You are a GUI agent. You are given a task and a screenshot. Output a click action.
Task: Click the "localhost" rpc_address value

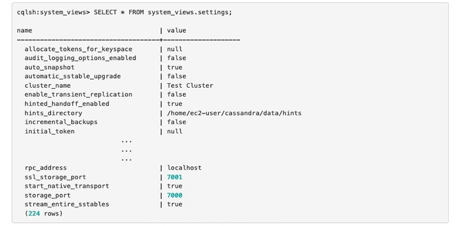tap(184, 168)
